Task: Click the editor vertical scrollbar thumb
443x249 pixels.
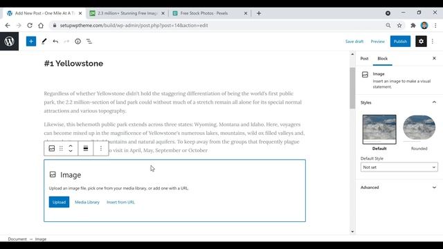Action: click(x=352, y=88)
